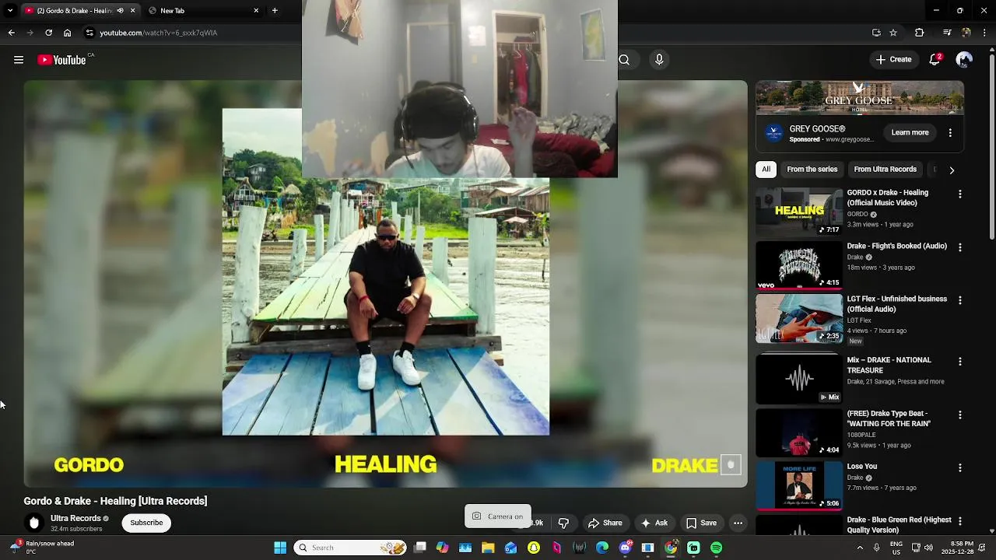
Task: Select the From Ultra Records chip
Action: pyautogui.click(x=885, y=170)
